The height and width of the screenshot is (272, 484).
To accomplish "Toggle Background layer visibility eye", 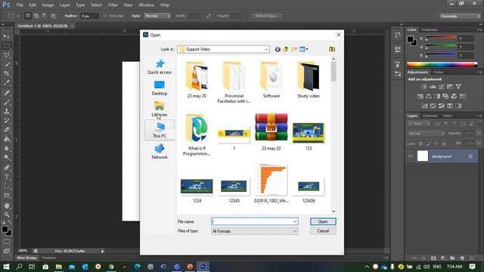I will (x=410, y=156).
